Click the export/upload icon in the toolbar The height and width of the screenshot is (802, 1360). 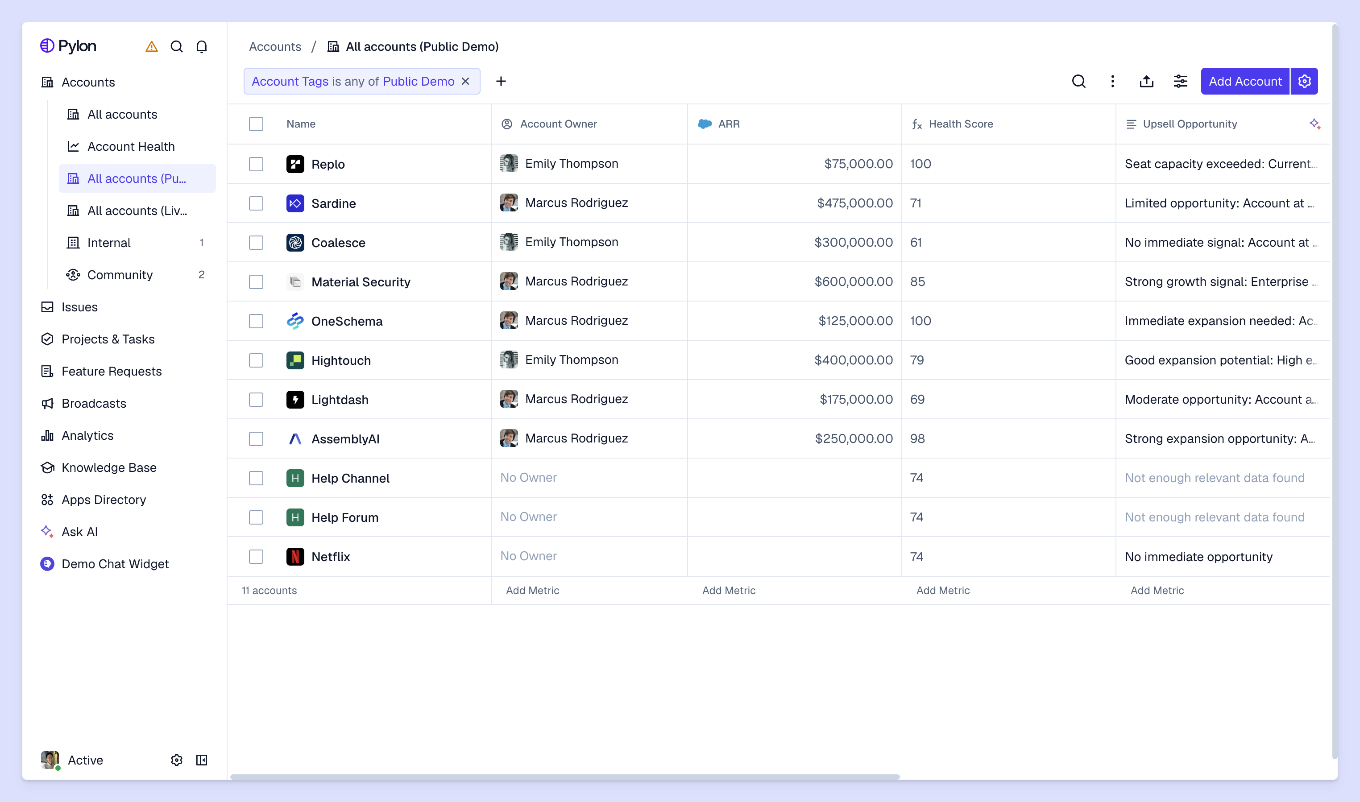click(1146, 81)
